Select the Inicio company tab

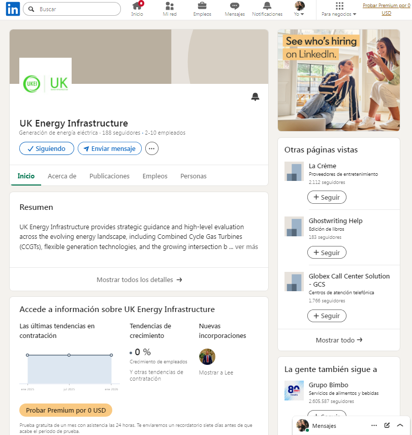click(x=26, y=176)
